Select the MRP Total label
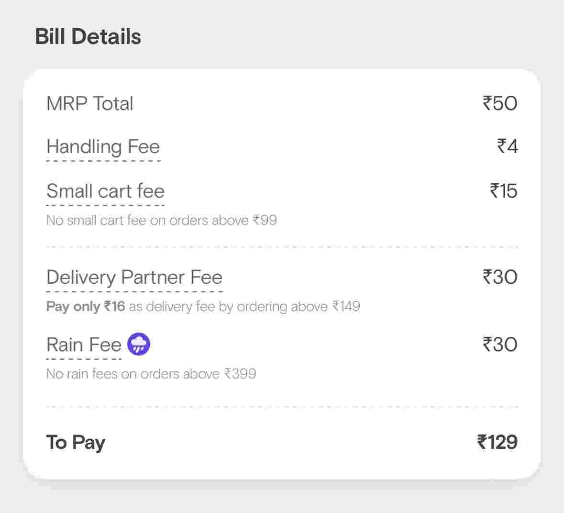 click(90, 104)
